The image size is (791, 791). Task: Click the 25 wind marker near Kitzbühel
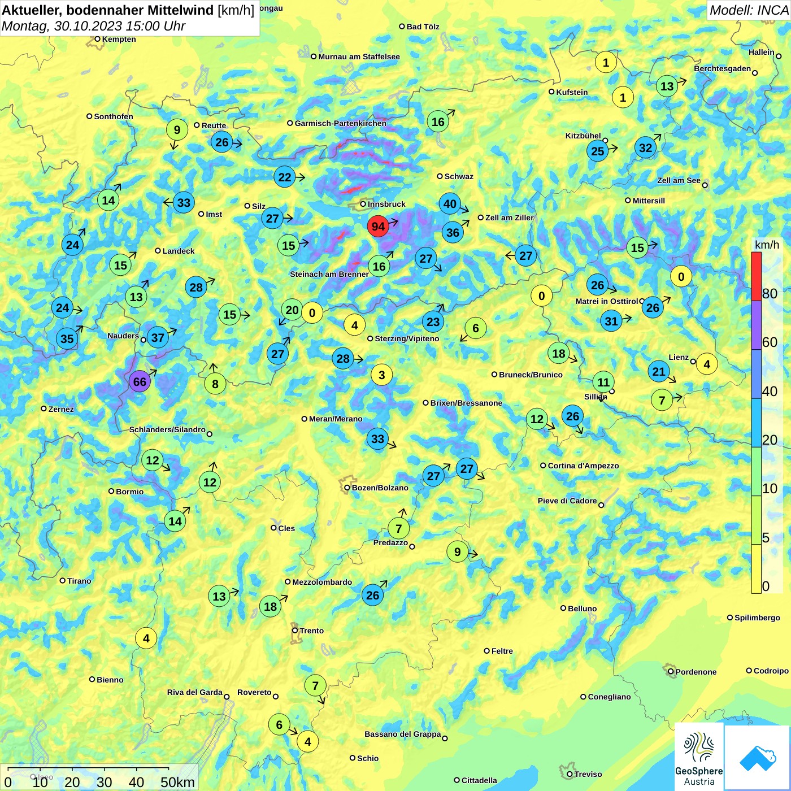(597, 151)
